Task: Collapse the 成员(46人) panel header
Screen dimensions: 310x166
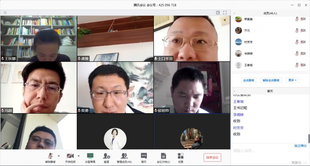Action: (x=234, y=13)
